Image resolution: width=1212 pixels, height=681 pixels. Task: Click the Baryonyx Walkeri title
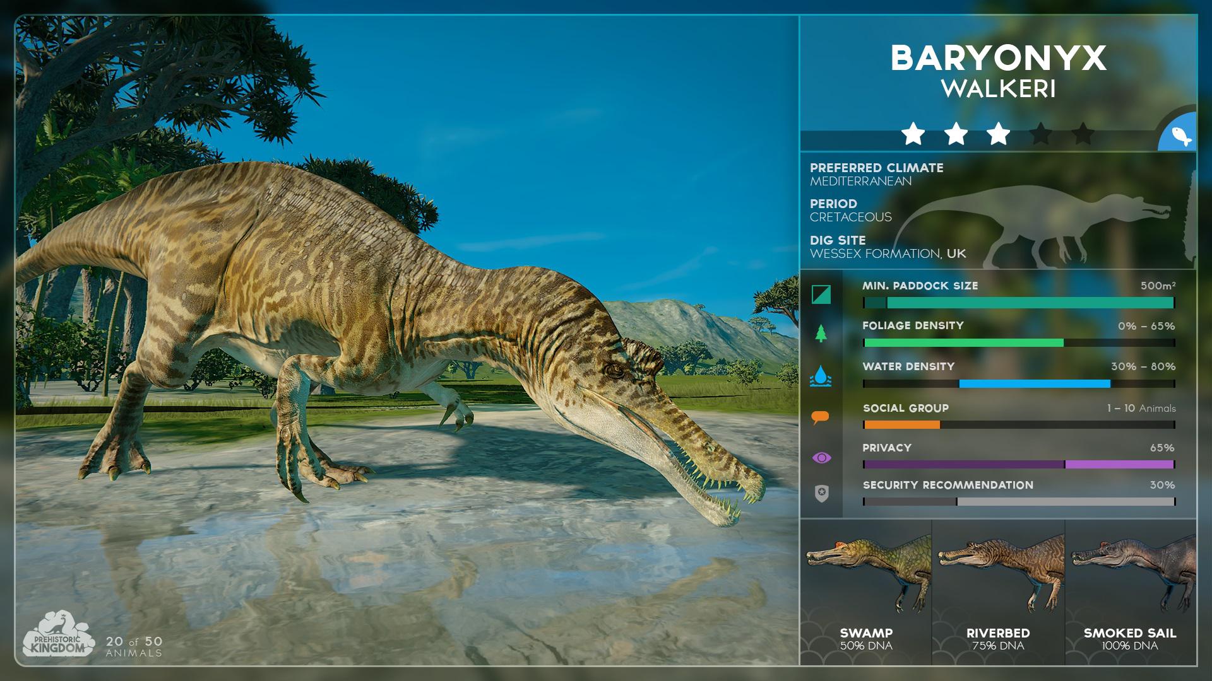[999, 69]
